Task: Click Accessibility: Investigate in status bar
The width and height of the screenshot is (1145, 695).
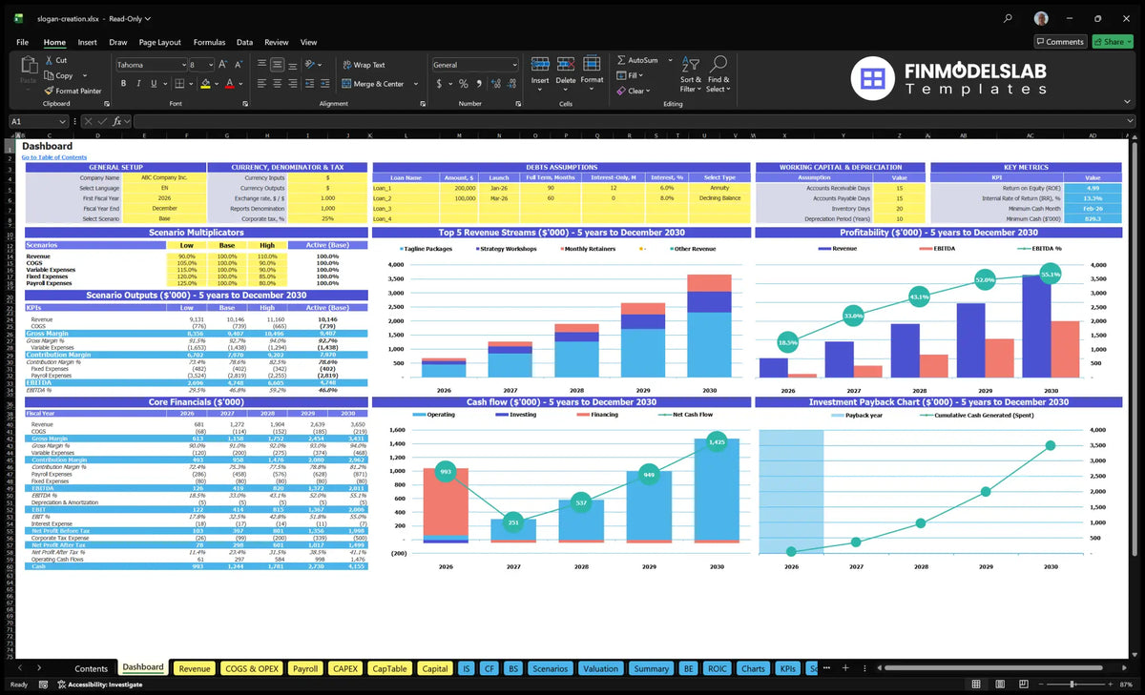Action: coord(100,685)
